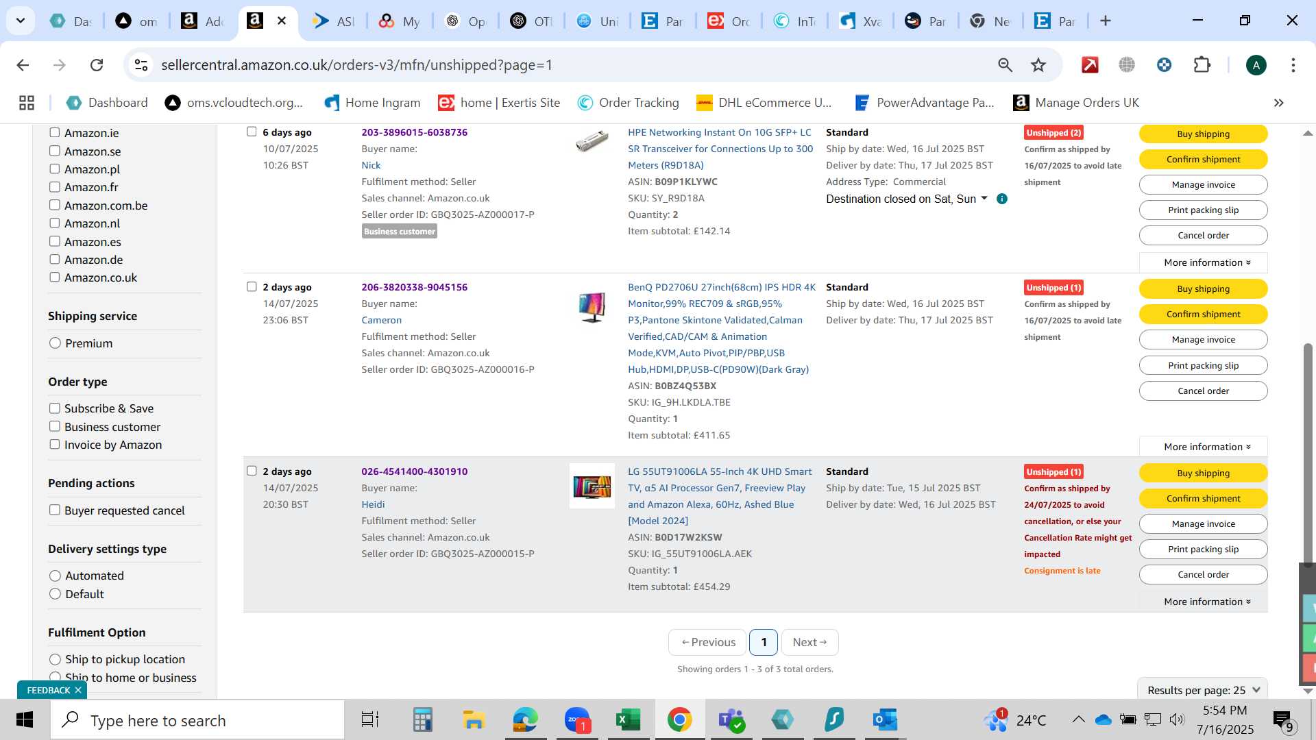Image resolution: width=1316 pixels, height=740 pixels.
Task: Open Microsoft Edge from taskbar
Action: [x=526, y=720]
